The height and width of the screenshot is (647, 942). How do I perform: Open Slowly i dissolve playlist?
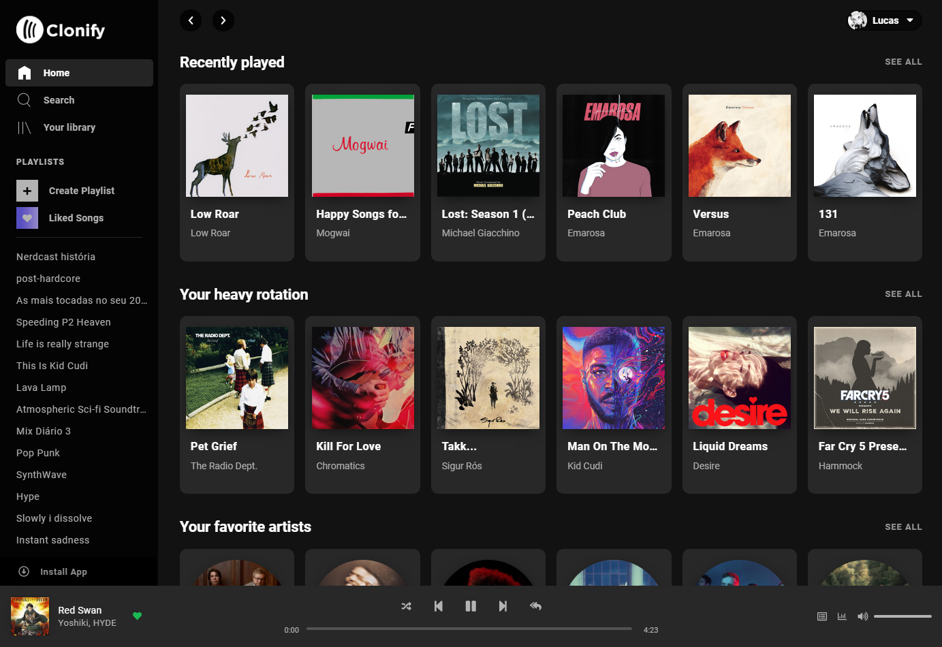(x=54, y=518)
